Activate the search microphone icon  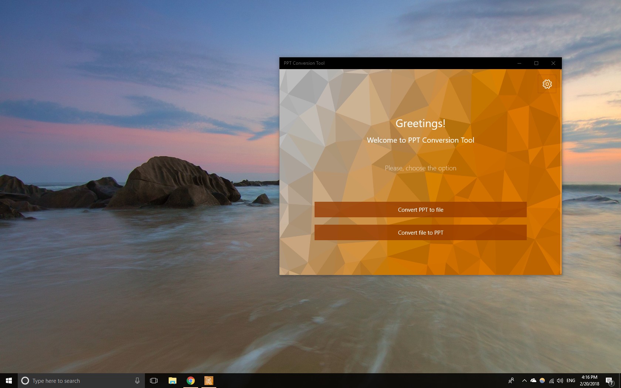(x=137, y=381)
